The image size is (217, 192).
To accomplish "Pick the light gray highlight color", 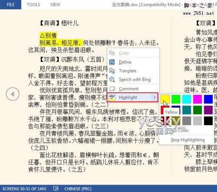I will [x=197, y=120].
